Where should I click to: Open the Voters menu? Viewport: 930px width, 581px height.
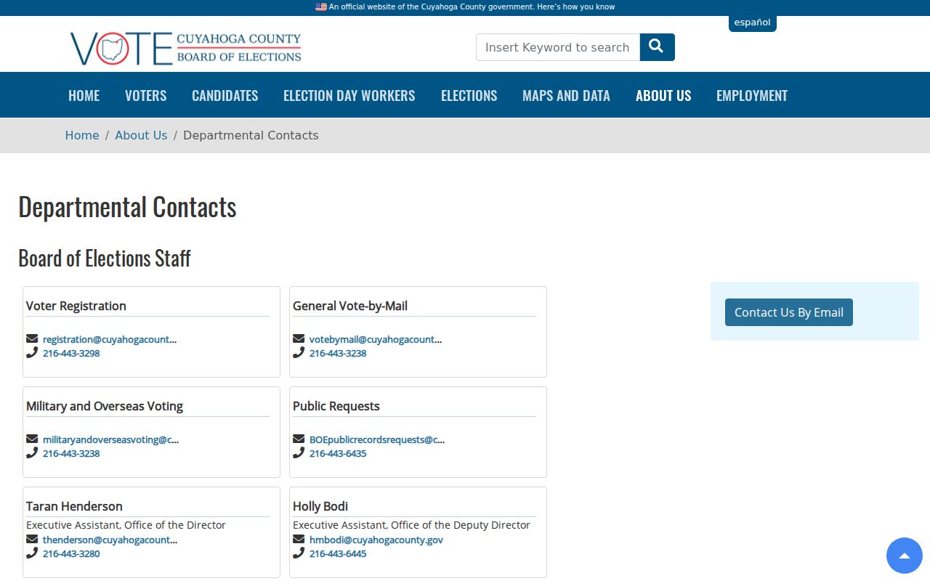tap(146, 95)
